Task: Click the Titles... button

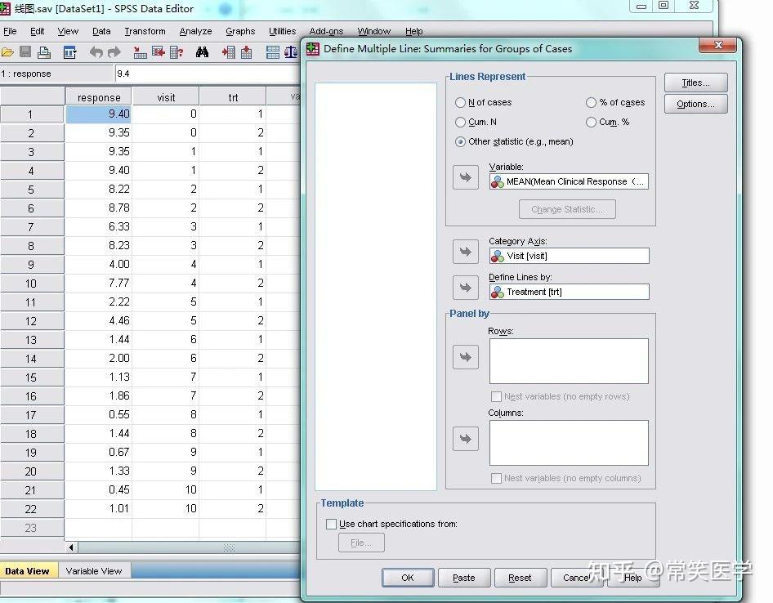Action: (695, 83)
